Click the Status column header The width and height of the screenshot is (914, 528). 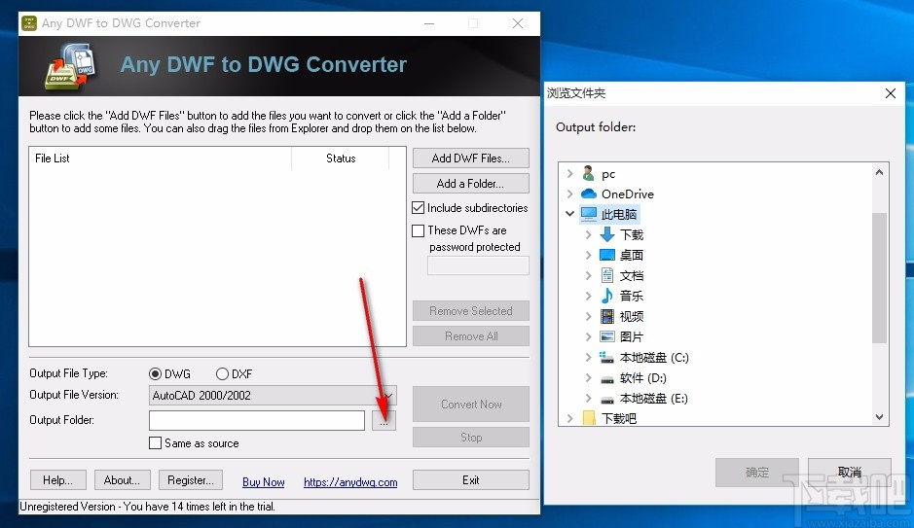[341, 158]
